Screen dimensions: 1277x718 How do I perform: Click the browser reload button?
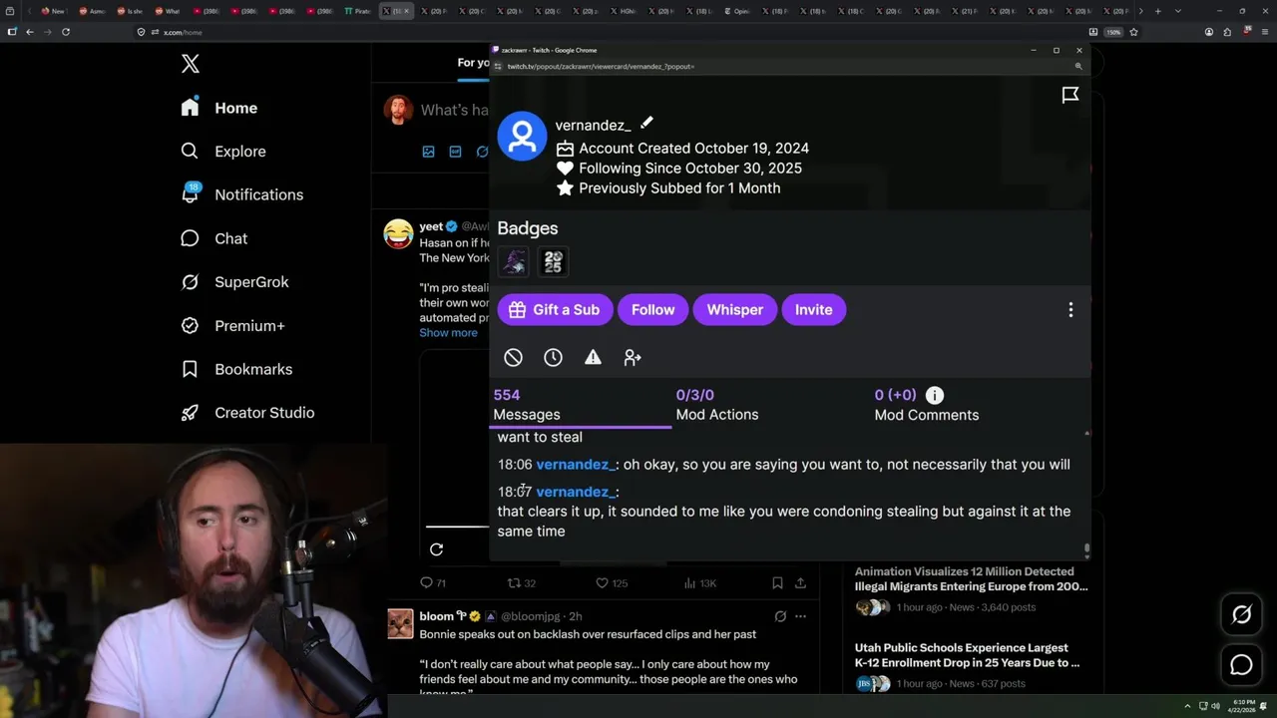pos(66,32)
